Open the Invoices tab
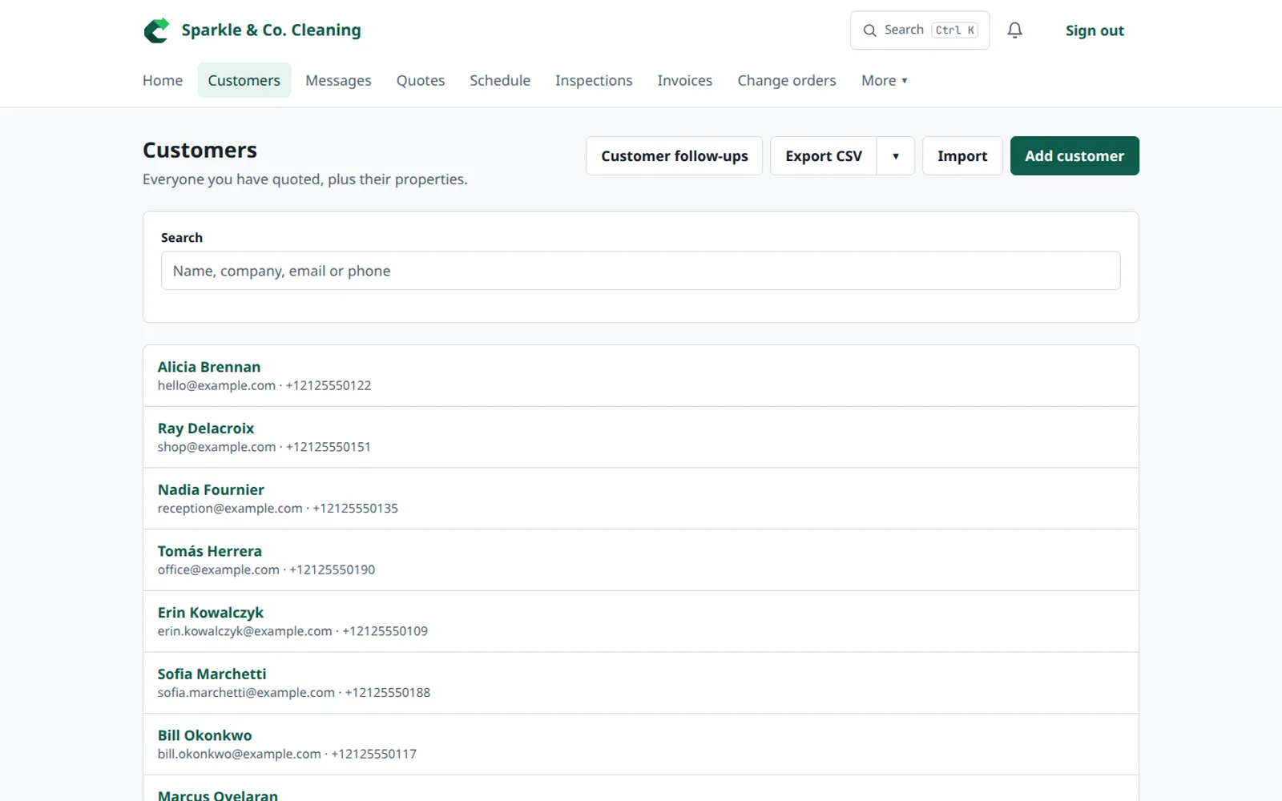 (685, 81)
